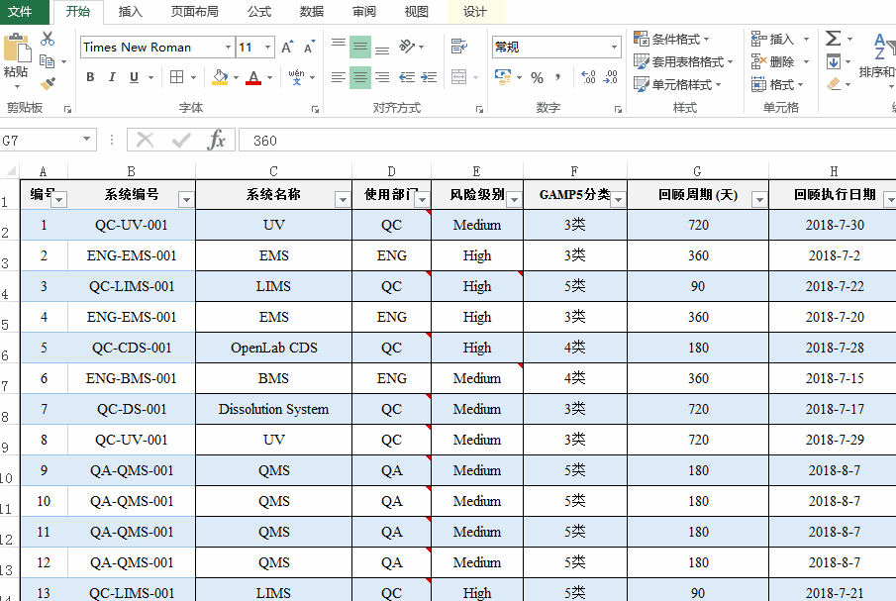Select the Format Painter tool
This screenshot has width=896, height=601.
46,83
